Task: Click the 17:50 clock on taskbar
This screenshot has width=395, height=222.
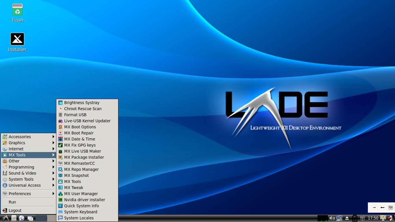Action: (373, 218)
